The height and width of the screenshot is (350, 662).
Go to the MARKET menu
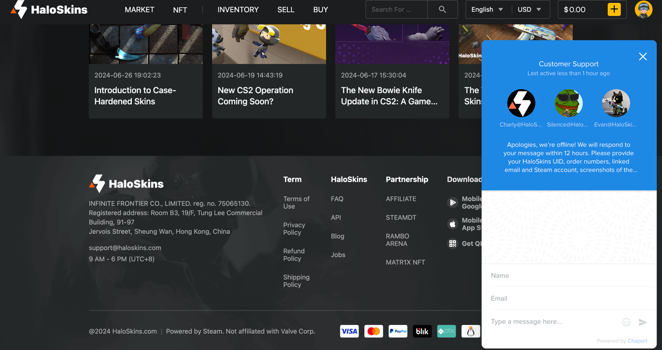pyautogui.click(x=139, y=9)
